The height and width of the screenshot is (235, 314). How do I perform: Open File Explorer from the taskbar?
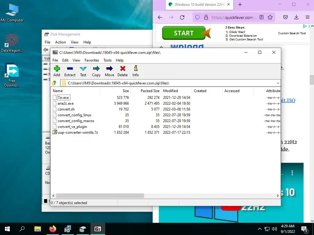(37, 229)
